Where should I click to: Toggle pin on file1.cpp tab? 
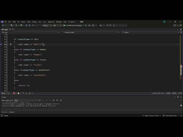(x=10, y=30)
